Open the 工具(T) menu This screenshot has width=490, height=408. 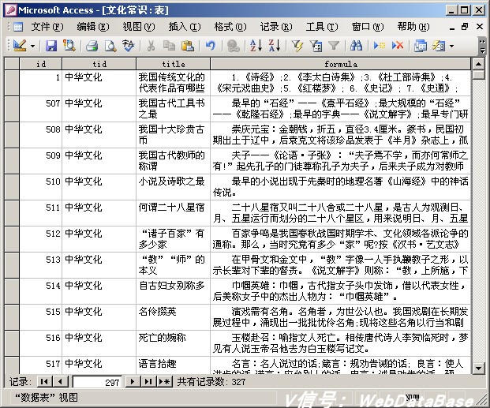pos(322,27)
